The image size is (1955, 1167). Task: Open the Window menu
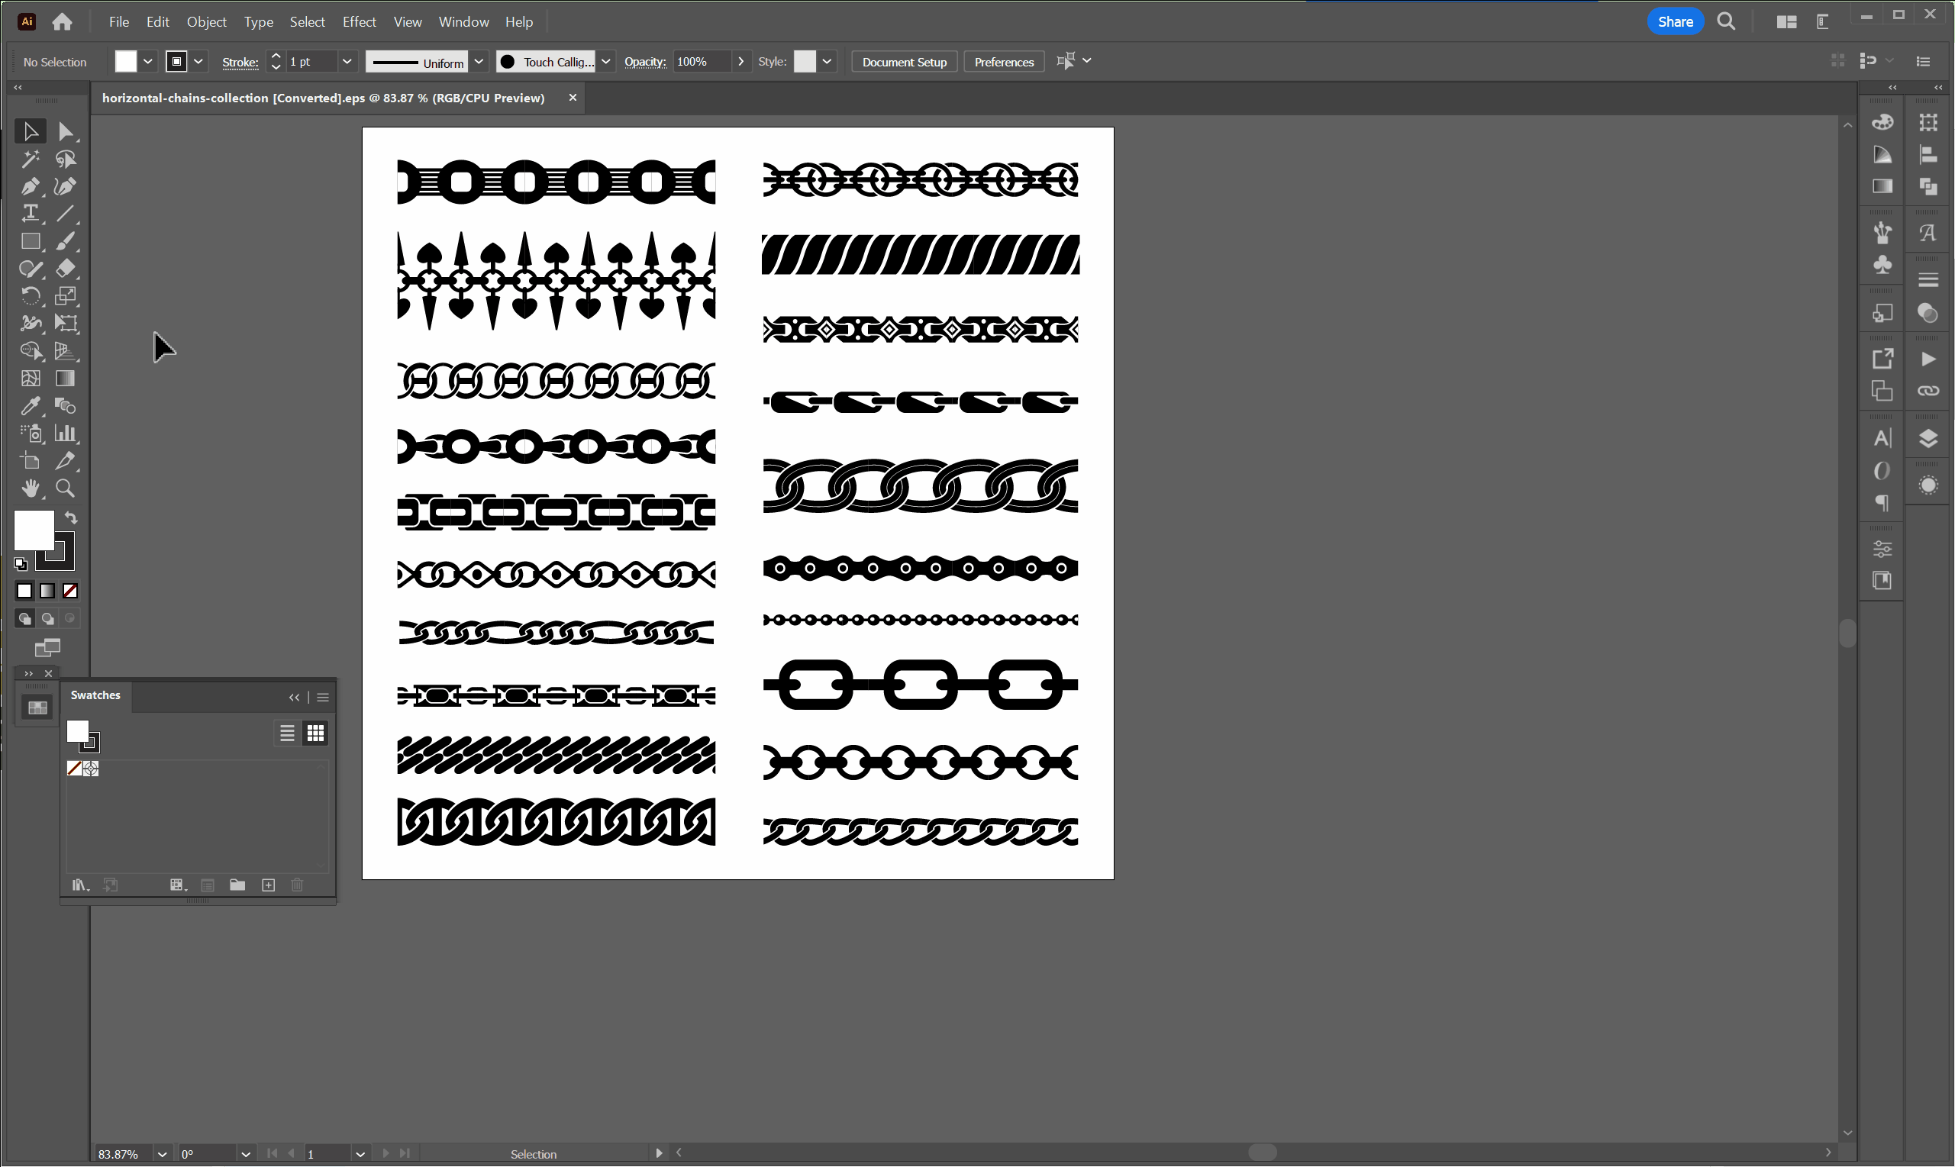point(463,22)
